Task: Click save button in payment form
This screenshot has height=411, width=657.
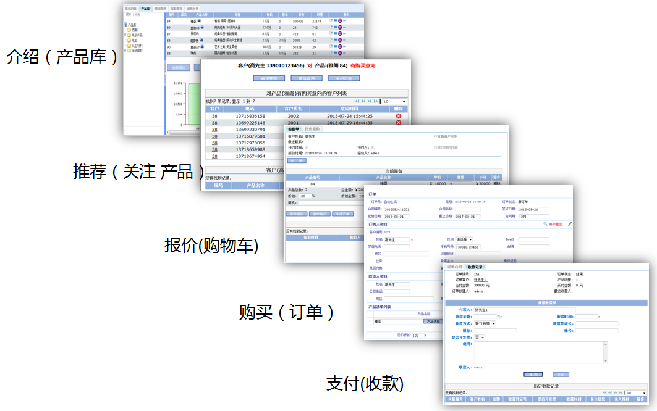Action: tap(533, 375)
